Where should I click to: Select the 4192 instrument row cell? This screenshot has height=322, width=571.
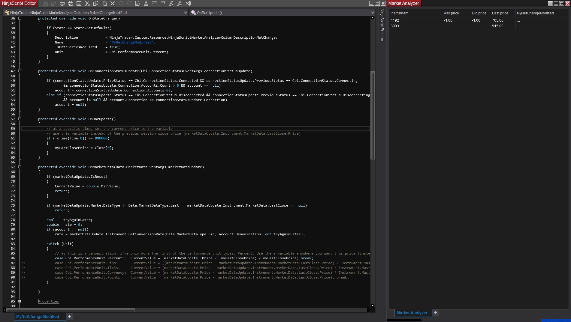(x=415, y=20)
